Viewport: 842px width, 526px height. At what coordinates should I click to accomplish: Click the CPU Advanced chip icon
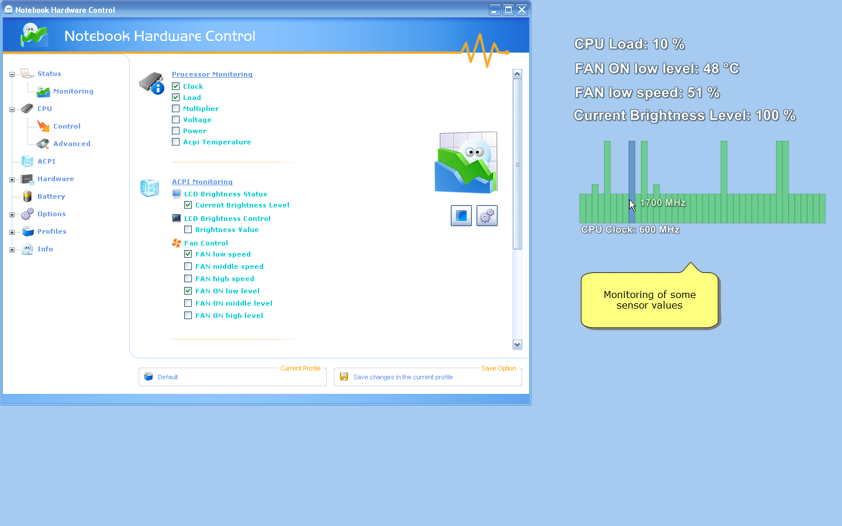43,144
